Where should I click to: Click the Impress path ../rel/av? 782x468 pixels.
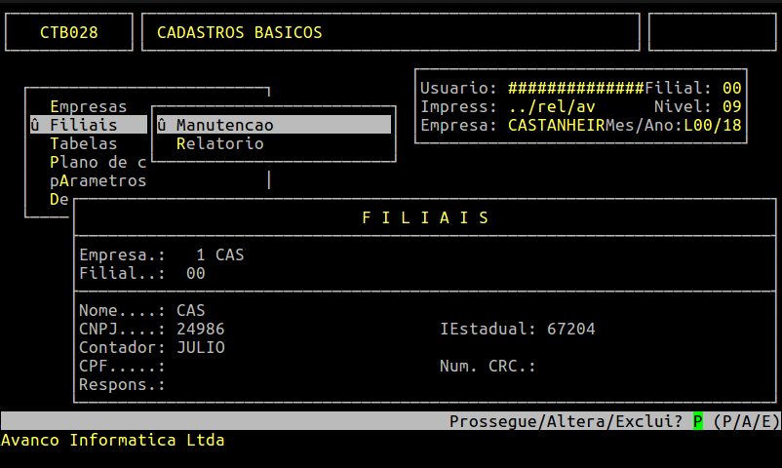551,106
